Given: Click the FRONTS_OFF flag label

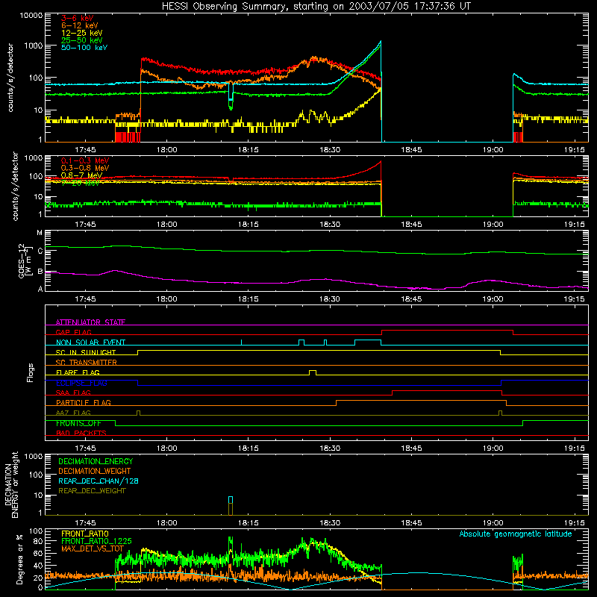Looking at the screenshot, I should pos(78,423).
